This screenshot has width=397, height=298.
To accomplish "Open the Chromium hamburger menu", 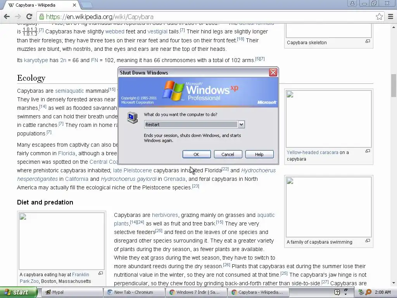I will (390, 17).
